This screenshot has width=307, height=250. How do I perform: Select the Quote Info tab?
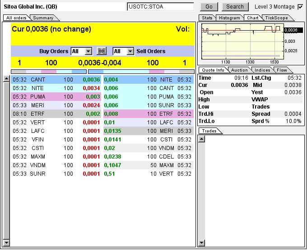pos(213,70)
